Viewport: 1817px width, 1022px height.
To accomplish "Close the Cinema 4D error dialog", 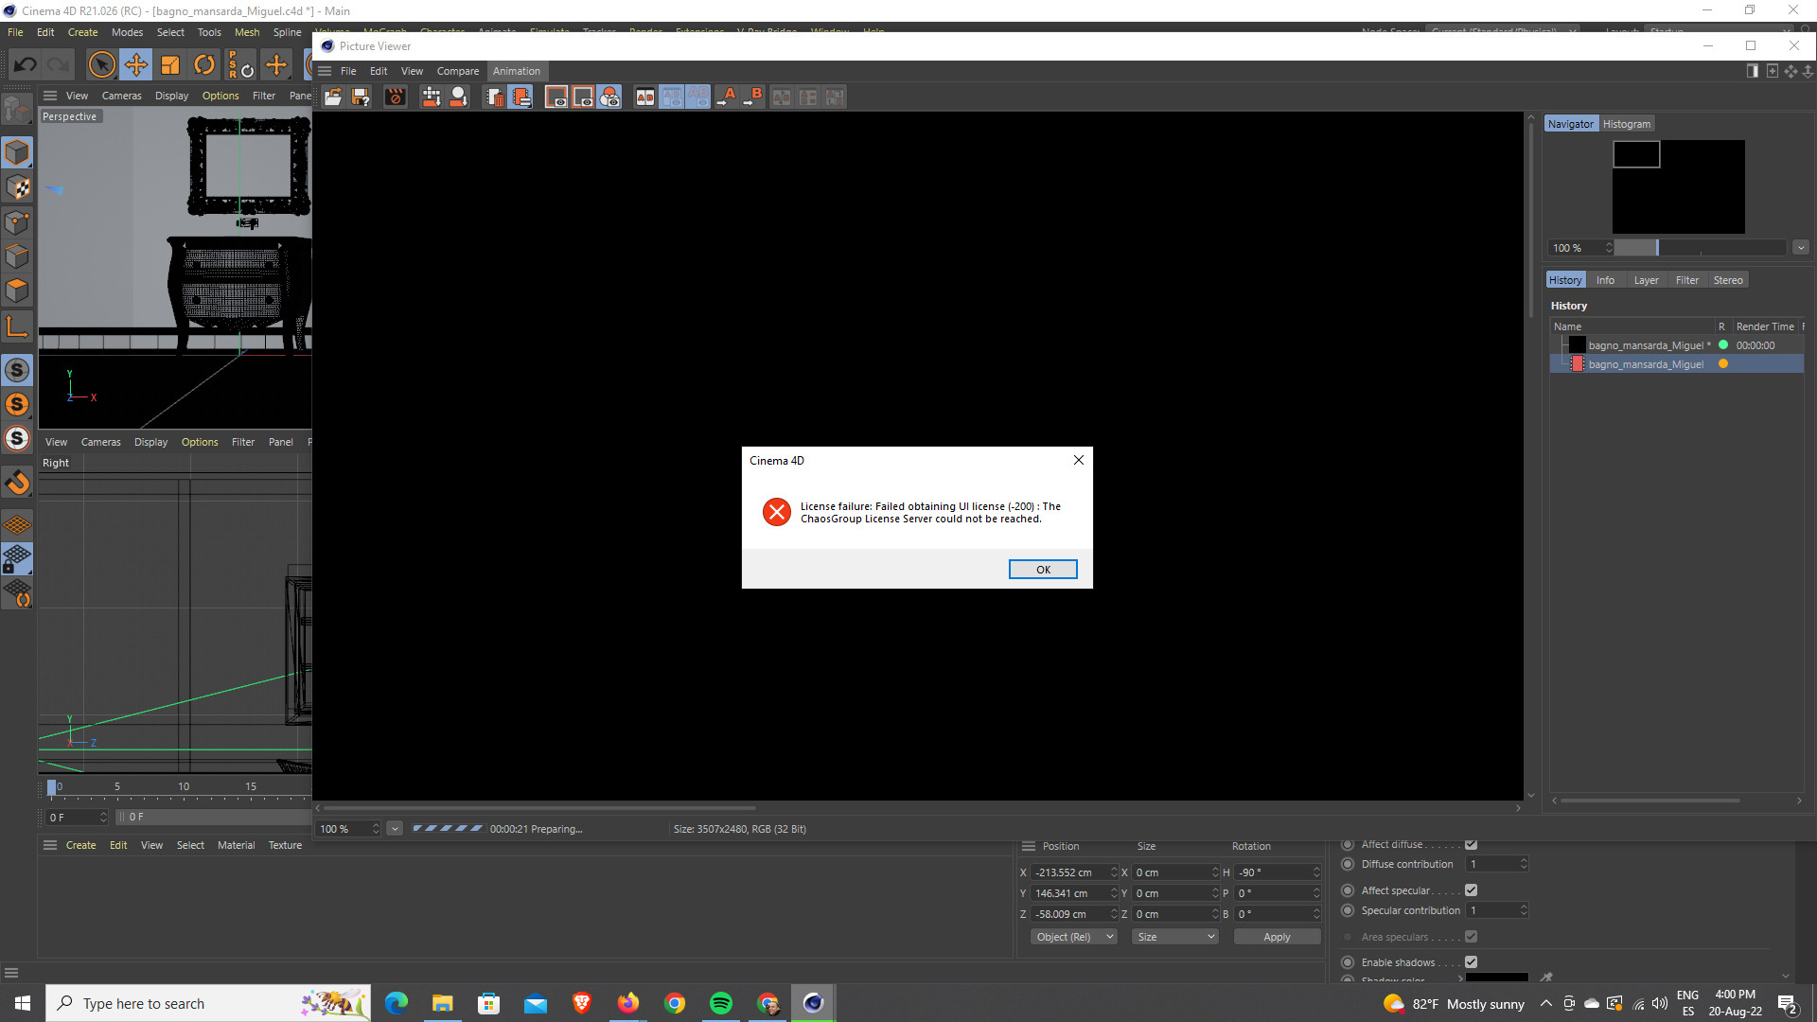I will pyautogui.click(x=1078, y=460).
